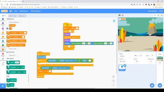Open the Looks blocks category
Image resolution: width=164 pixels, height=92 pixels.
tap(3, 24)
